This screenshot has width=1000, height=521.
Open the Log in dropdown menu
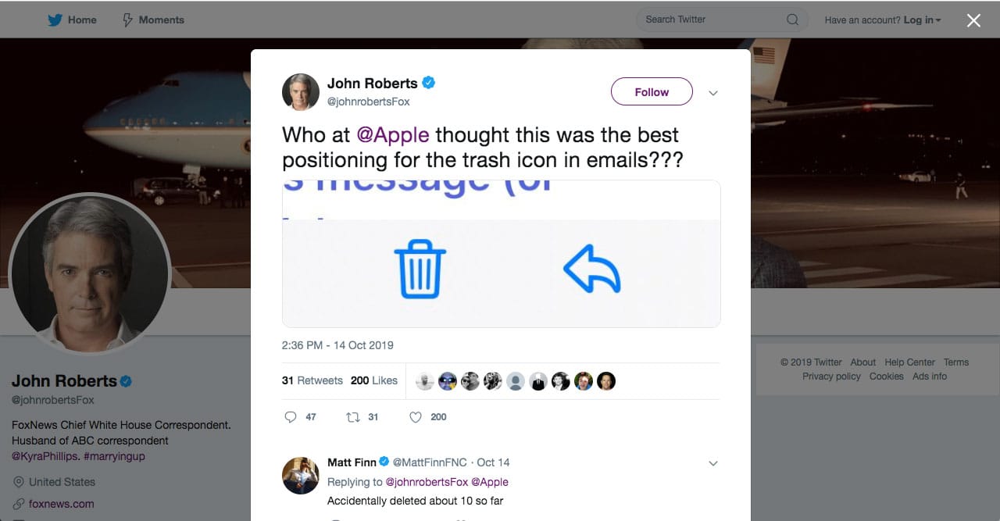920,20
